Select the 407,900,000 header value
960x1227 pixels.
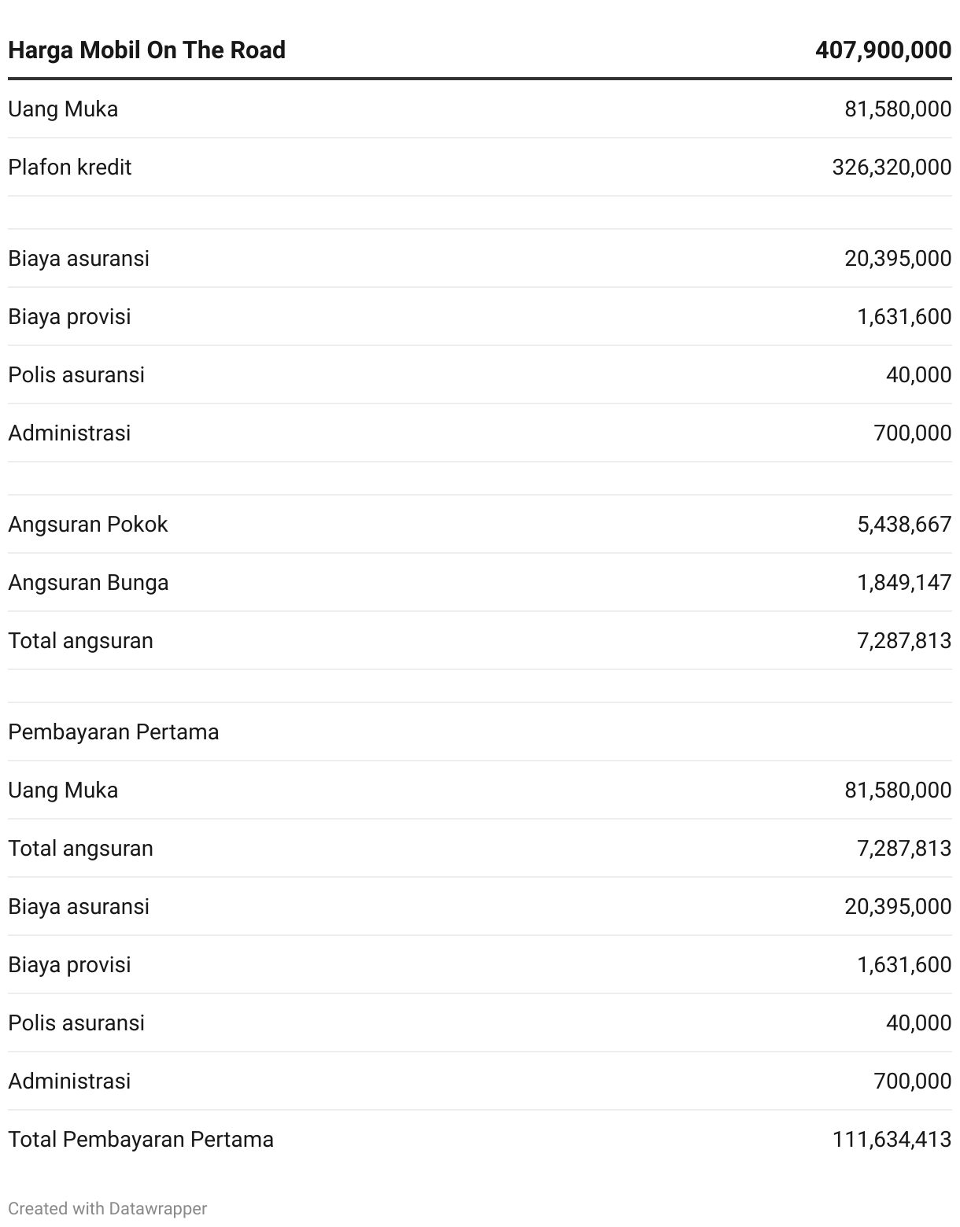point(883,50)
